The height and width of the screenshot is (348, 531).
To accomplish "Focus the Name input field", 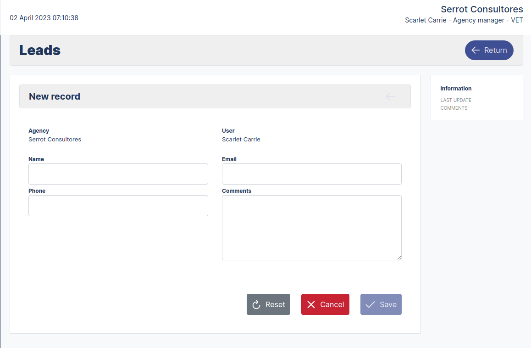I will click(118, 174).
